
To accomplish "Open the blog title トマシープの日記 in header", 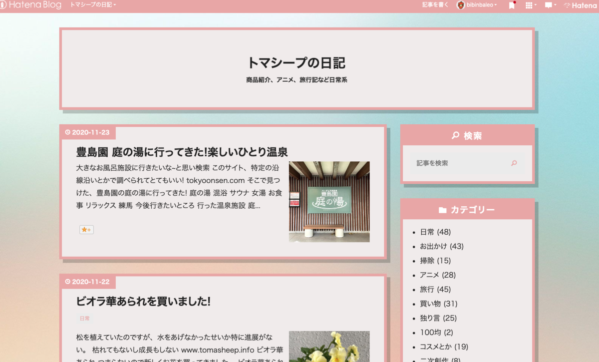I will [x=297, y=63].
